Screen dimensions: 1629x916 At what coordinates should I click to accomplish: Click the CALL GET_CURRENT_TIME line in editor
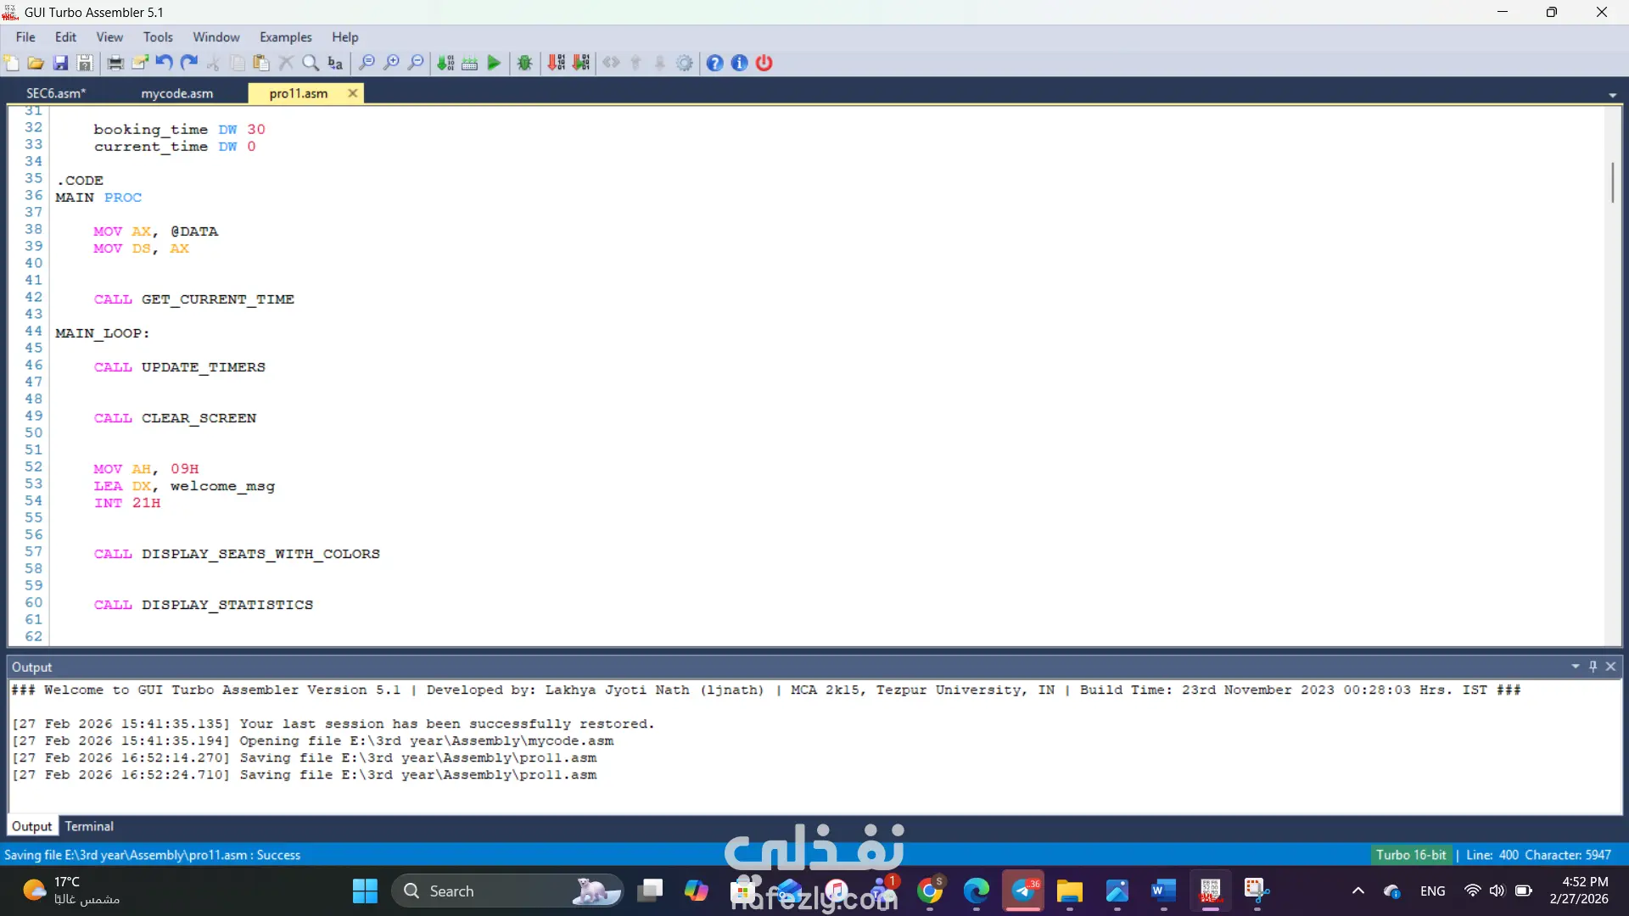194,299
